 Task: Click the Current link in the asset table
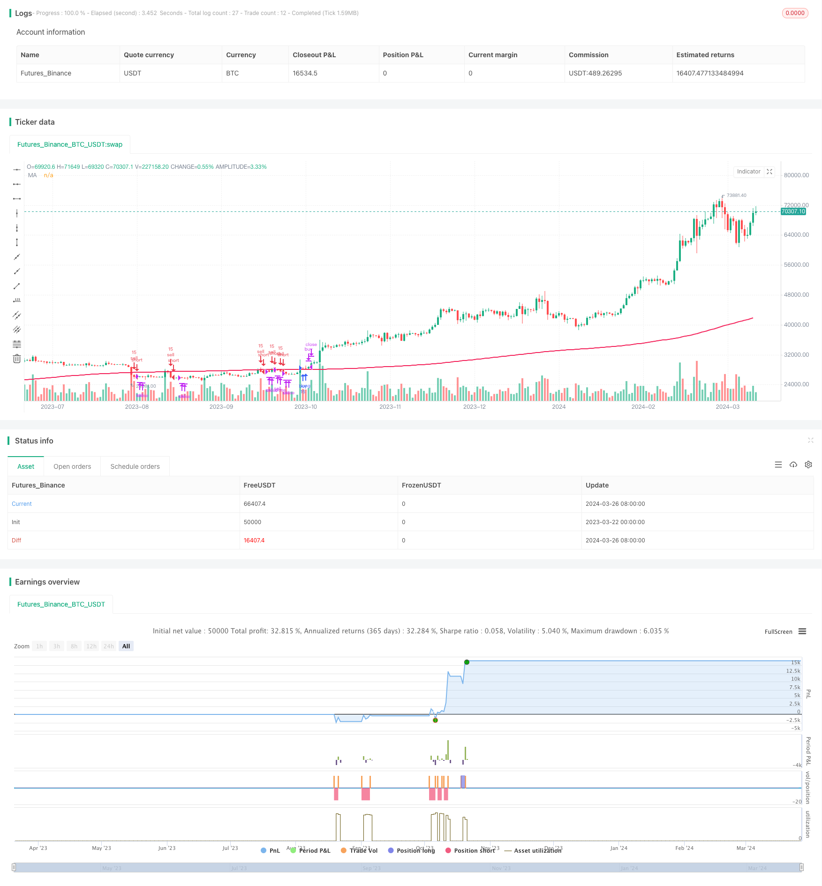tap(22, 503)
